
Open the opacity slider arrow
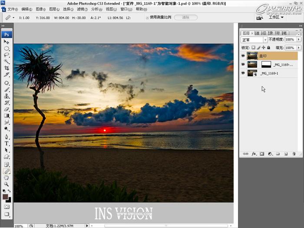tap(299, 40)
